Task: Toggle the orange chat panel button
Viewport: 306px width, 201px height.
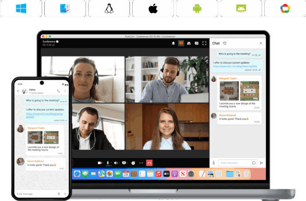Action: [x=181, y=43]
